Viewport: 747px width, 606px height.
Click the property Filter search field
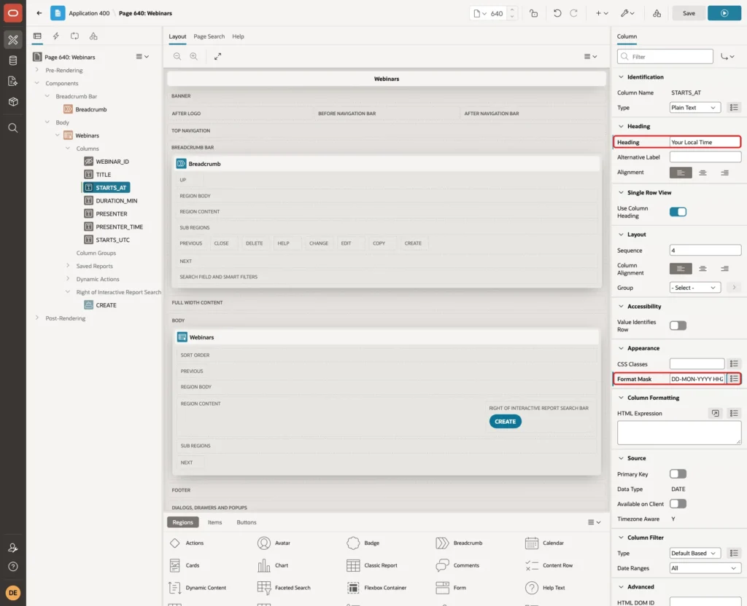pos(665,57)
